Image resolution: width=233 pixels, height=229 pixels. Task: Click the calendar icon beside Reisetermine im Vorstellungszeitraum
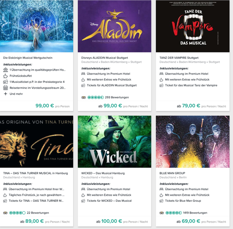point(6,88)
